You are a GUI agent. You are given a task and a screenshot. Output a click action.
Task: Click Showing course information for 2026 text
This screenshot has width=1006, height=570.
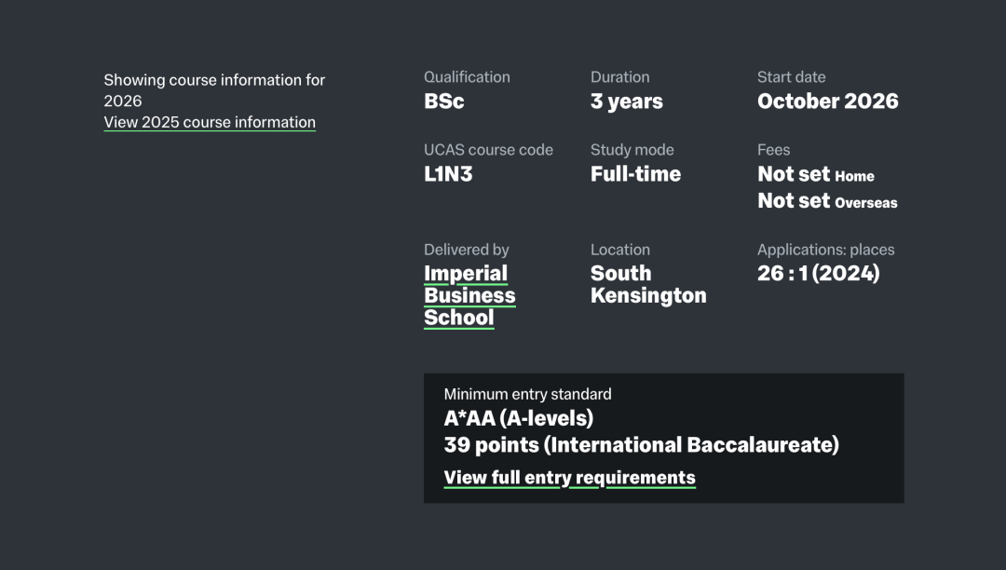pyautogui.click(x=214, y=90)
